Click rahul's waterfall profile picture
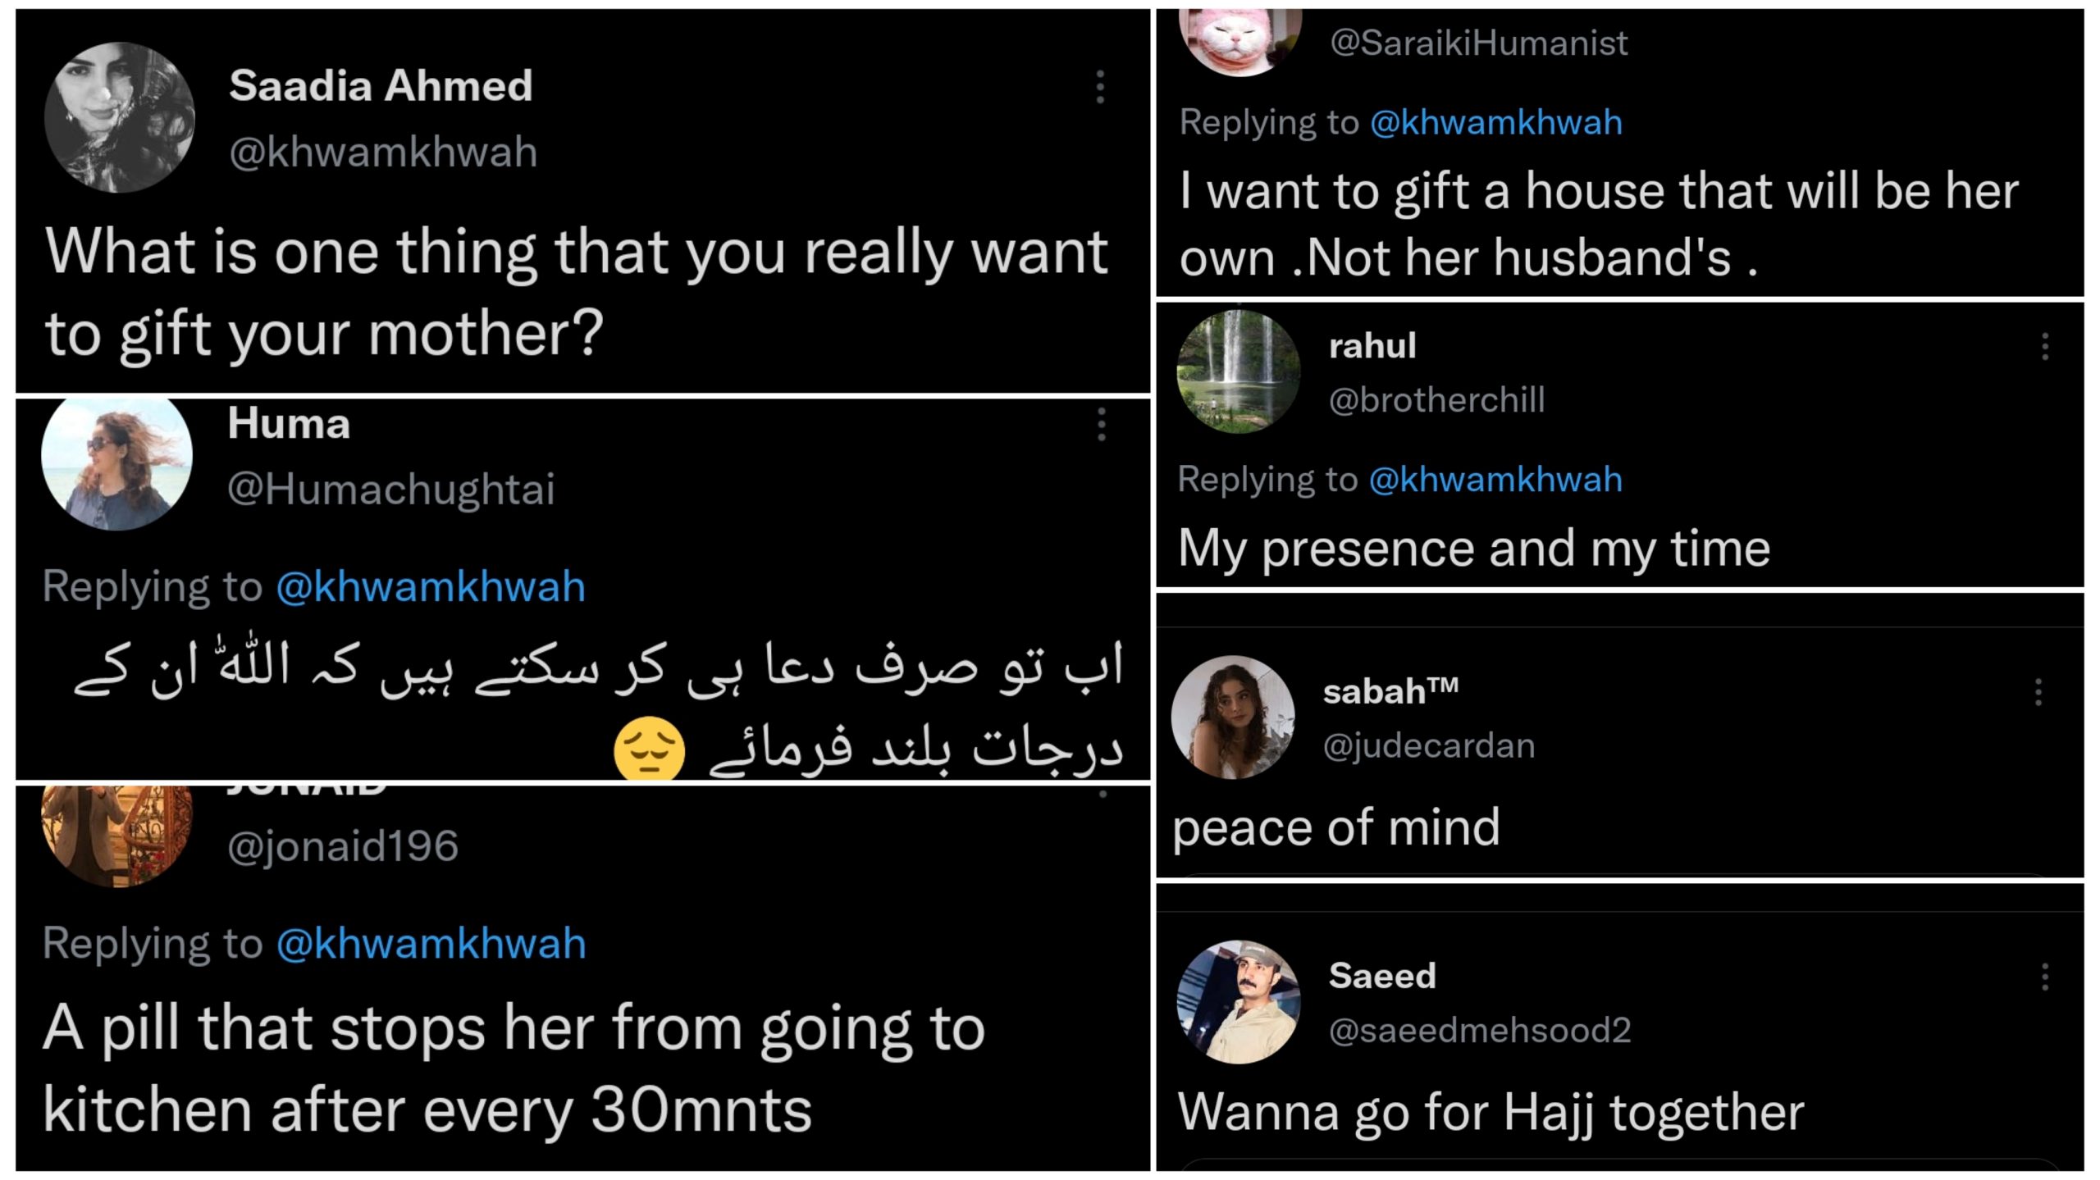 tap(1238, 371)
